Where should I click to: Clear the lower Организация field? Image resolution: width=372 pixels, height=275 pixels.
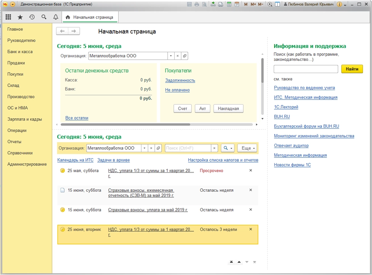coord(151,148)
